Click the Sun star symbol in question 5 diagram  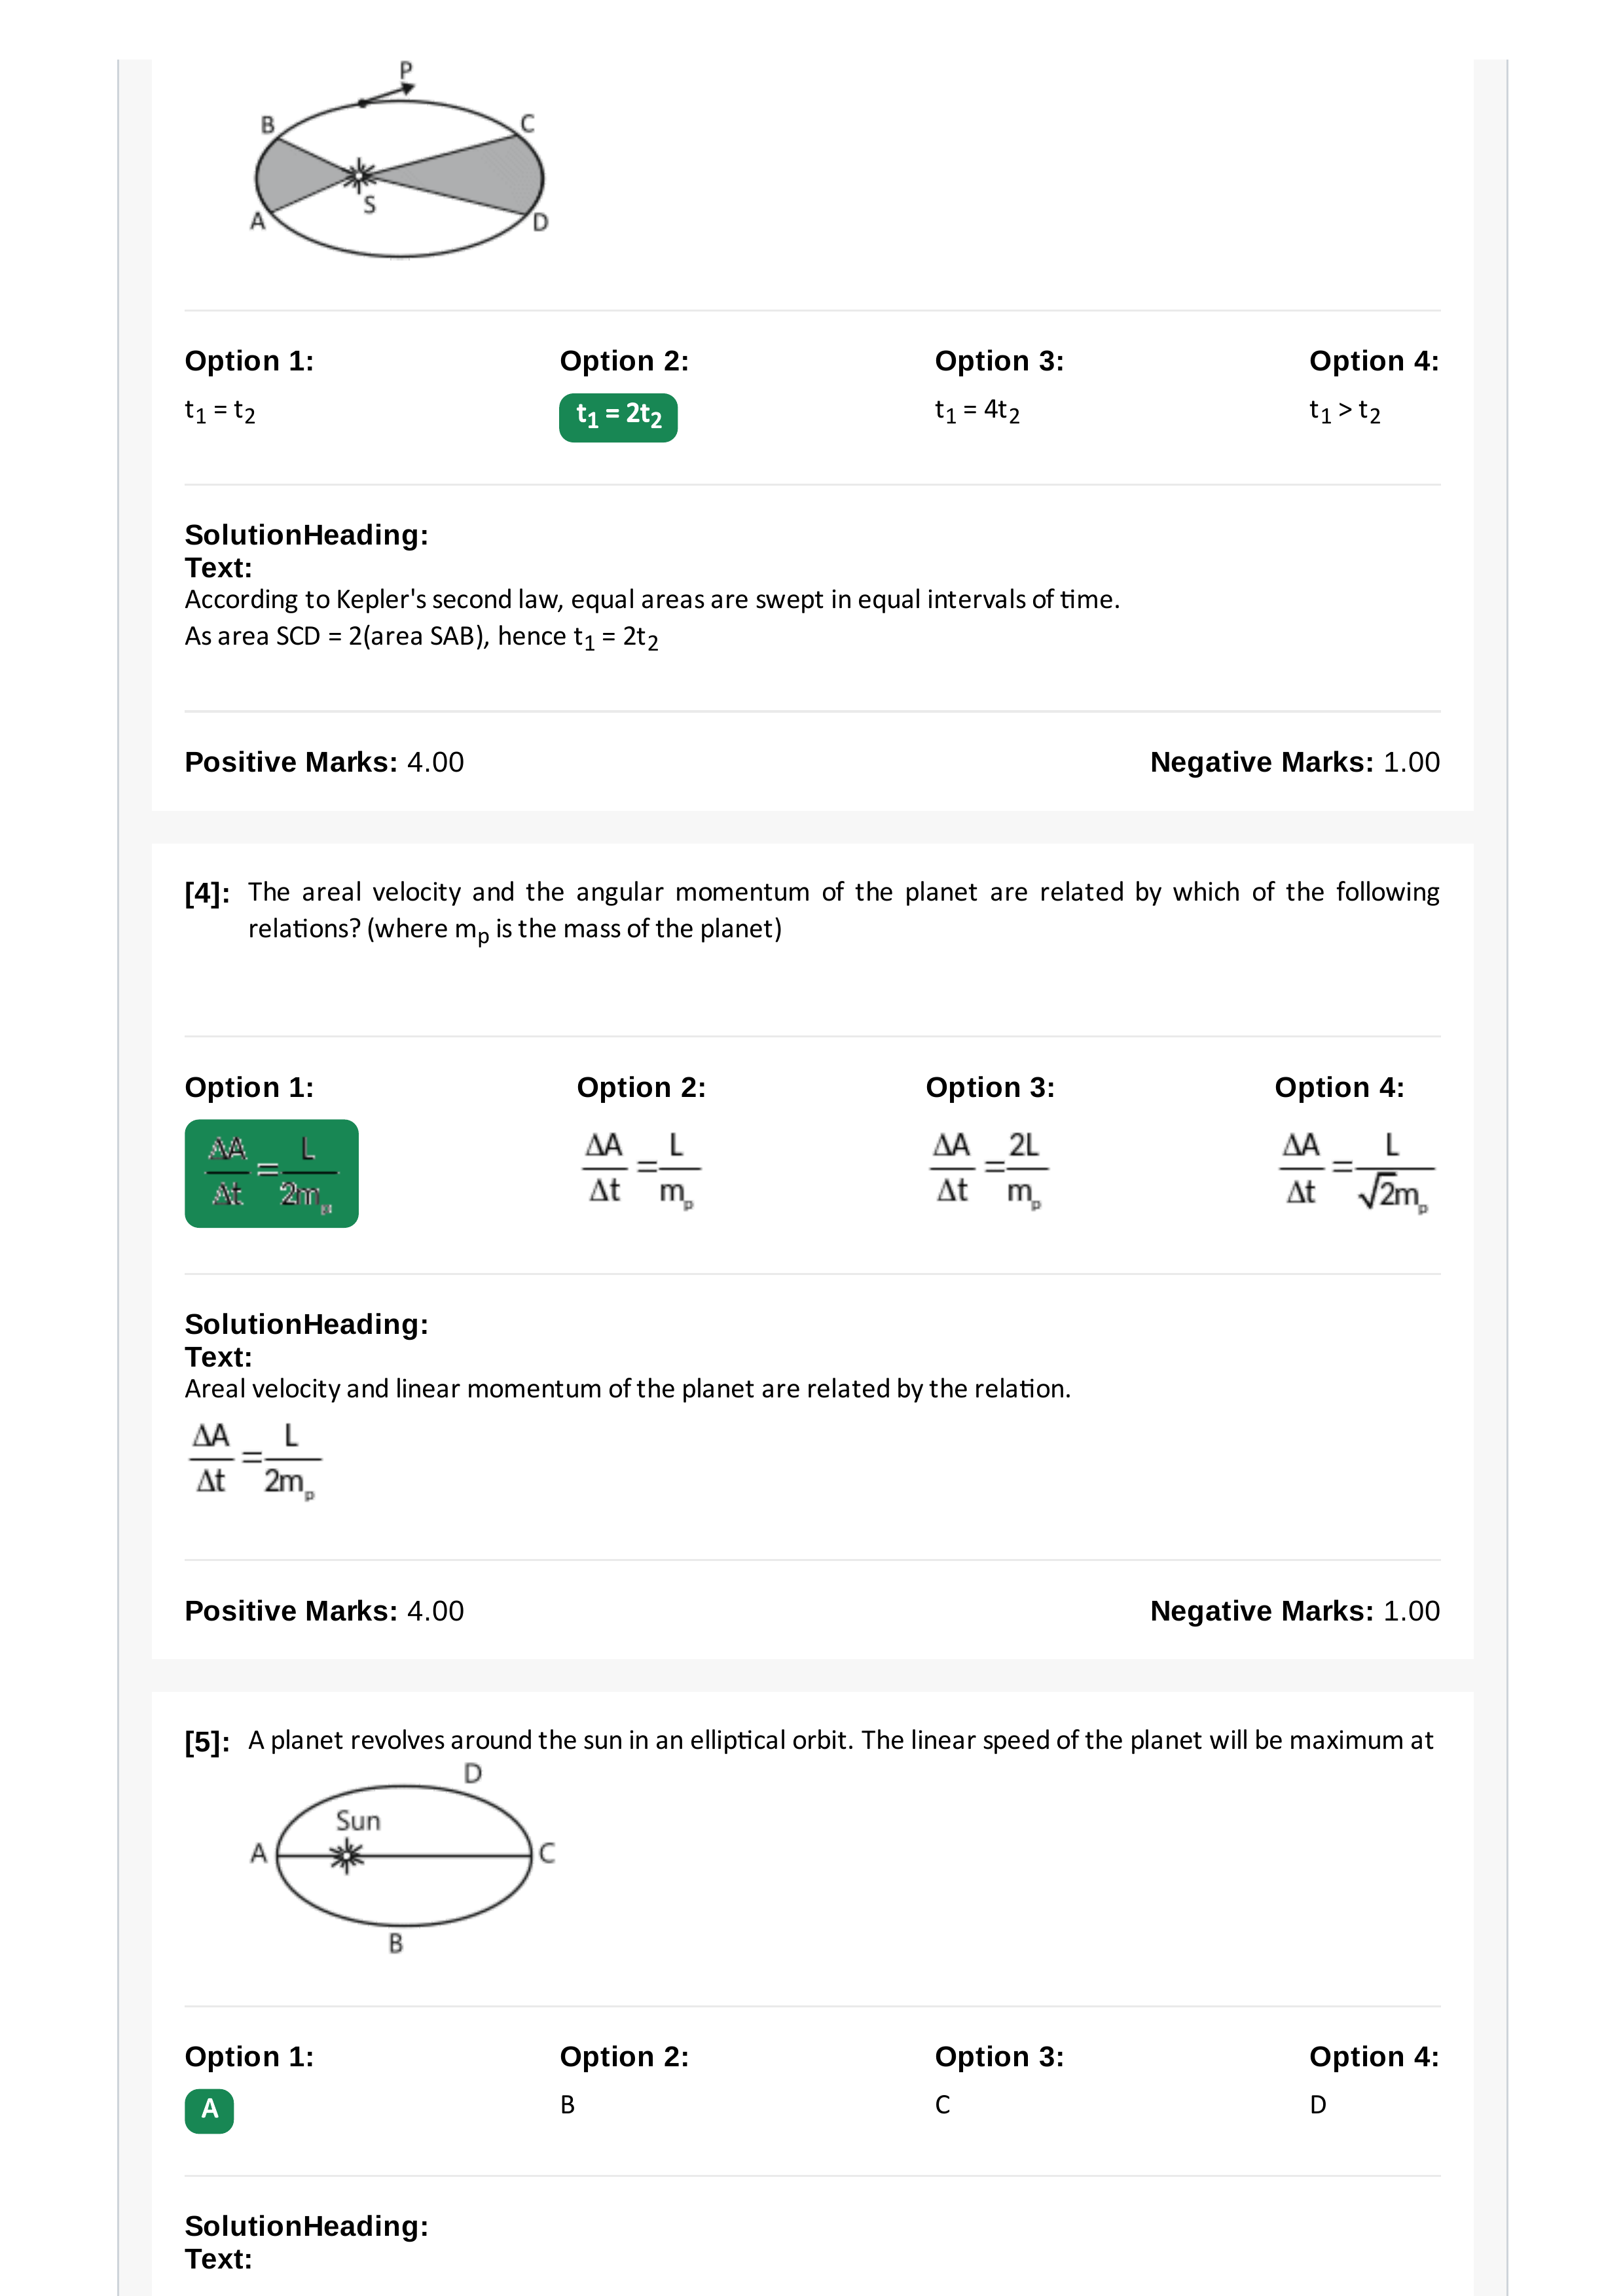tap(347, 1856)
